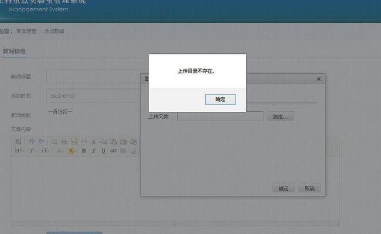
Task: Close the upload dialog with the X
Action: tap(318, 79)
